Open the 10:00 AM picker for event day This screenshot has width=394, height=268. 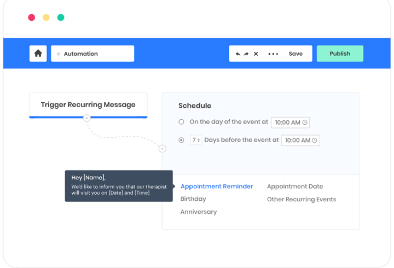[x=290, y=123]
